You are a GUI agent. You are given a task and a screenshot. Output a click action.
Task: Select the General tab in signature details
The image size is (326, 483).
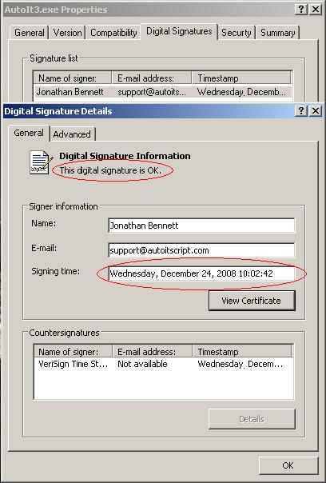tap(29, 133)
